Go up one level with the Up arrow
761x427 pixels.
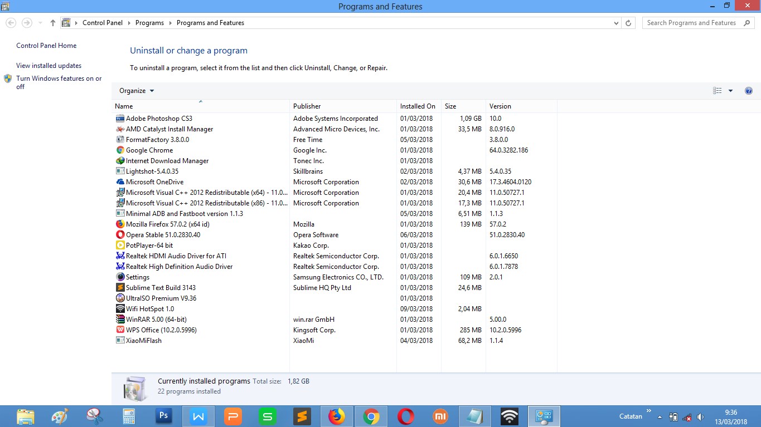pyautogui.click(x=53, y=23)
